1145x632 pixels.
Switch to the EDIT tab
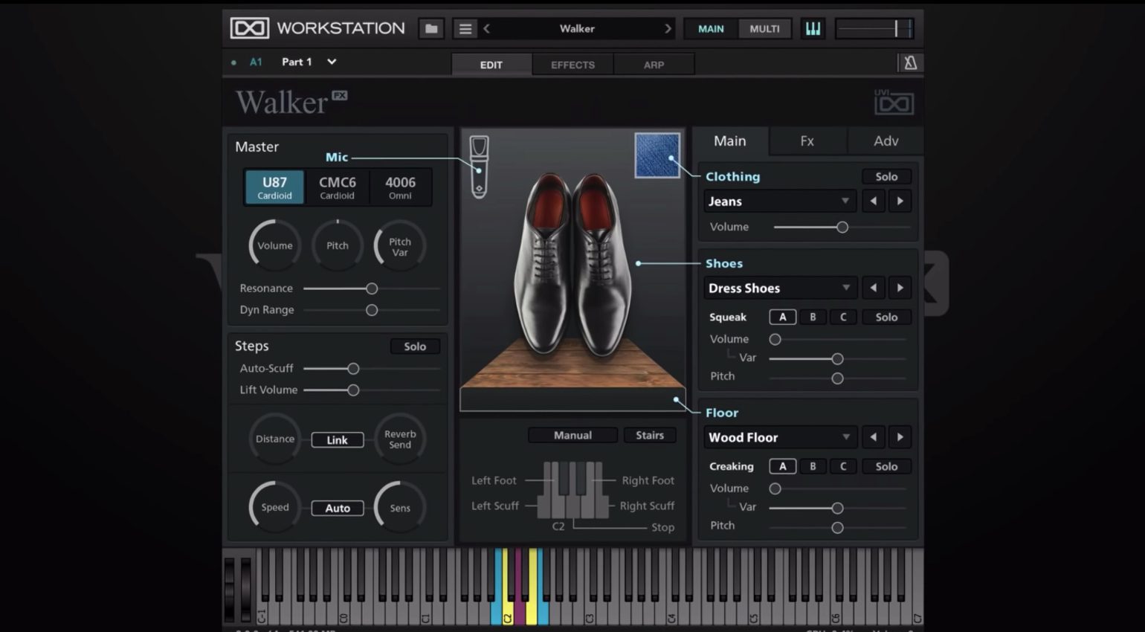coord(491,65)
